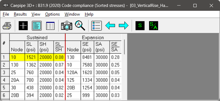Click the SL/SH ratio column header
Image resolution: width=220 pixels, height=101 pixels.
[59, 47]
